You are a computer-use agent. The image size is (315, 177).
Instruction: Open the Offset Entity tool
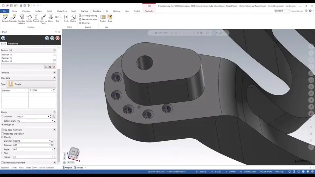66,18
